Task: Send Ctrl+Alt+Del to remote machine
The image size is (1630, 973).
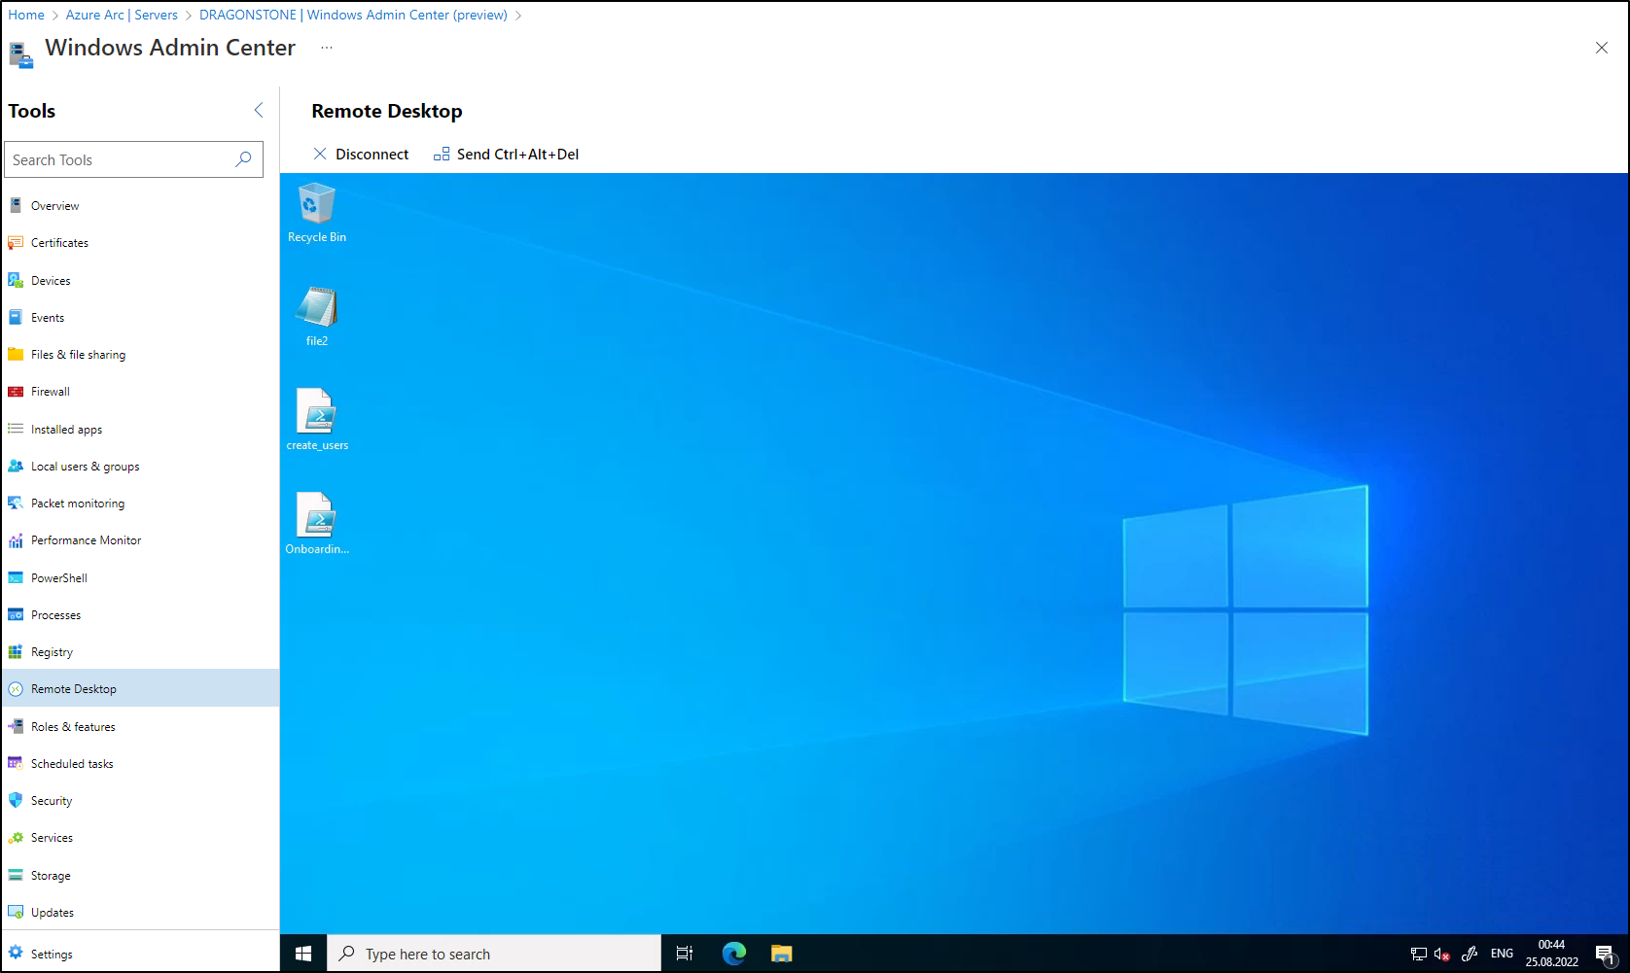Action: tap(506, 154)
